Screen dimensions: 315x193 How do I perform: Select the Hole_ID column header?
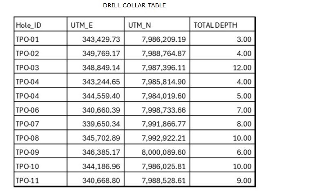pyautogui.click(x=29, y=25)
